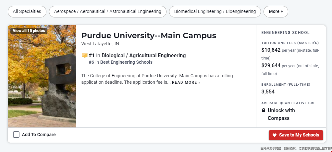The width and height of the screenshot is (332, 152).
Task: Open the Best Engineering Schools ranking link
Action: 126,62
